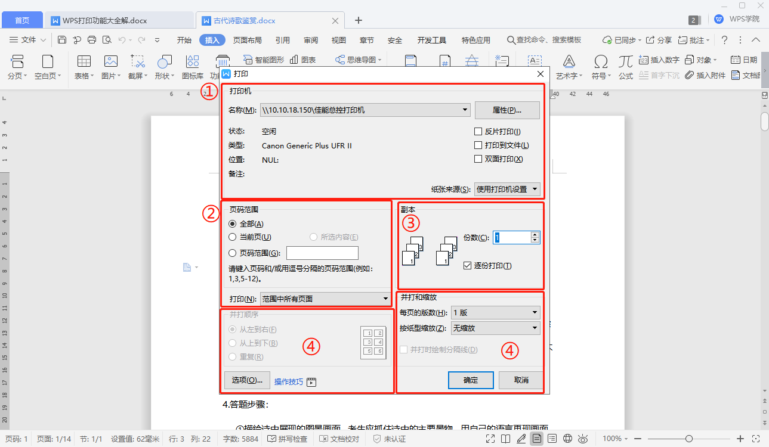The height and width of the screenshot is (447, 769).
Task: Select the 全部 radio button
Action: tap(233, 224)
